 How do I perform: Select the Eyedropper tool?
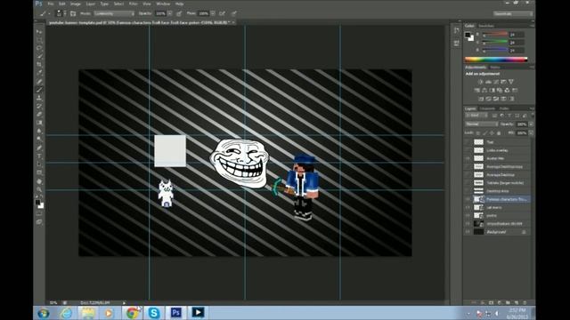39,73
